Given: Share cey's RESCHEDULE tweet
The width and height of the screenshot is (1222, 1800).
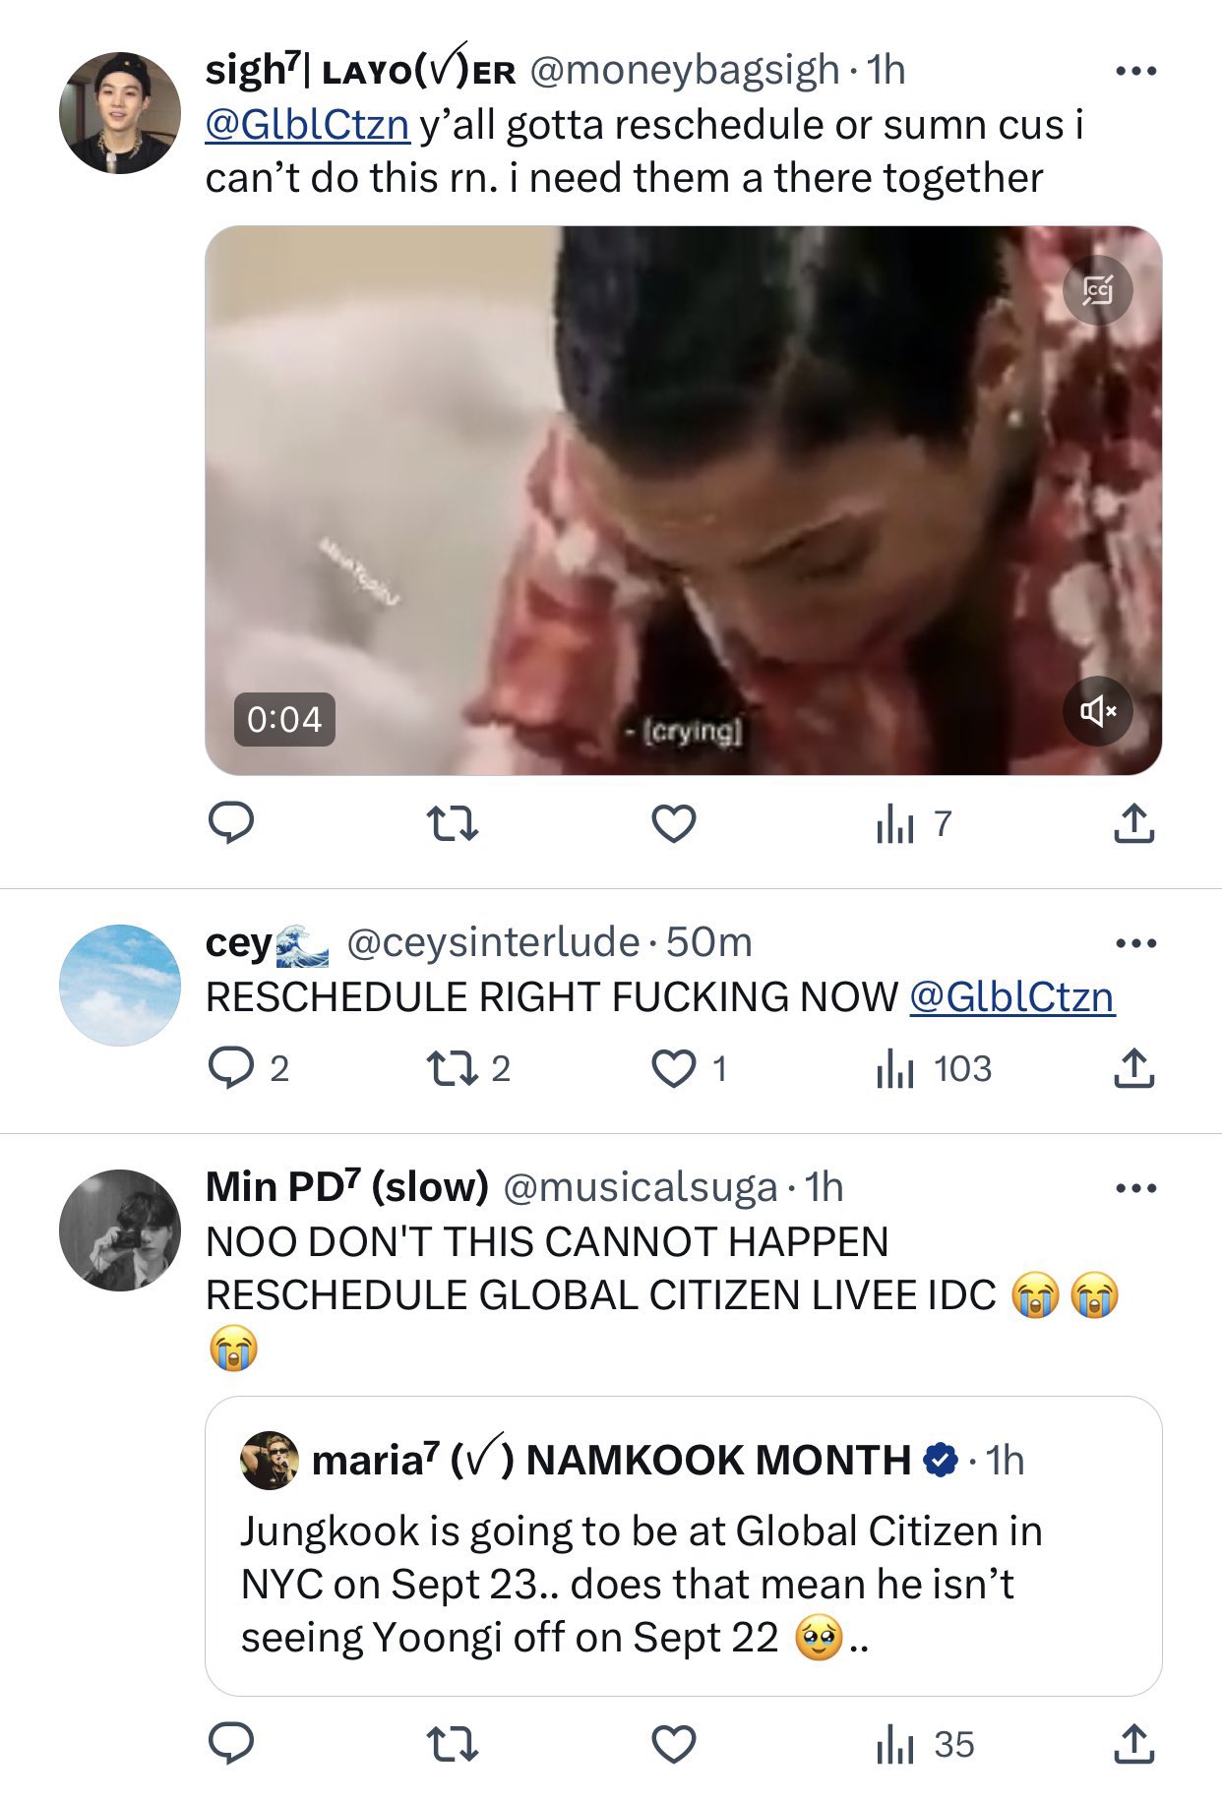Looking at the screenshot, I should 1133,1068.
